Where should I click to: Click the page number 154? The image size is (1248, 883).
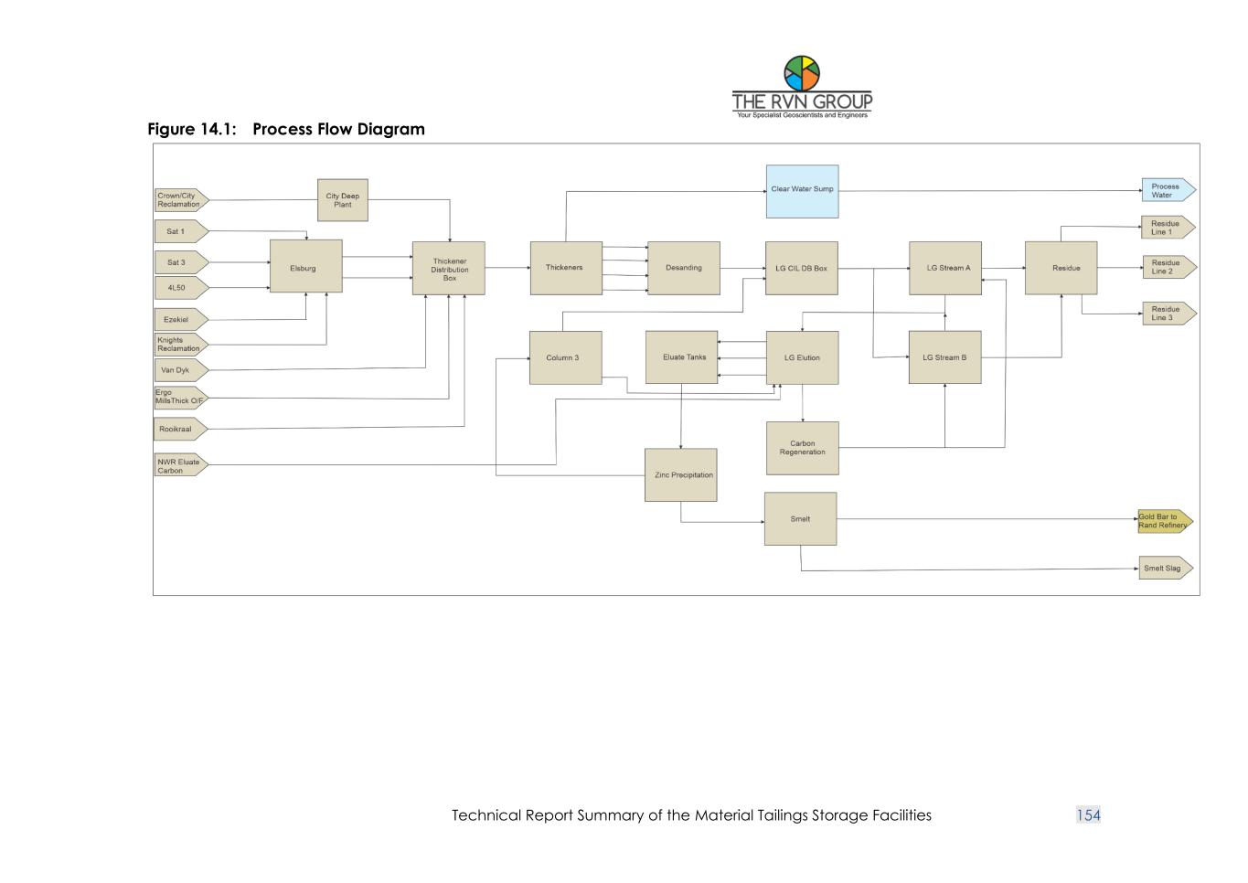1088,815
